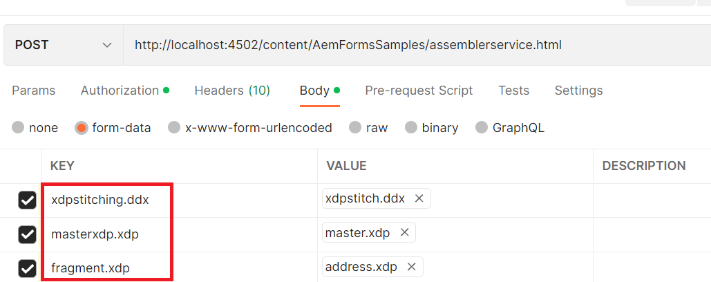Switch to the Tests tab
711x282 pixels.
[x=513, y=91]
